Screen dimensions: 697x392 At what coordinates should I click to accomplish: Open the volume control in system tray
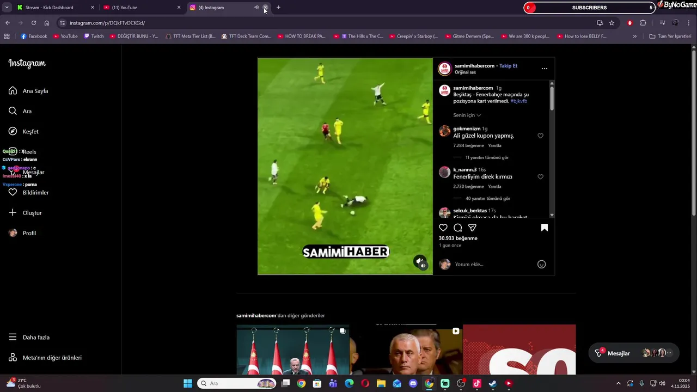tap(662, 383)
